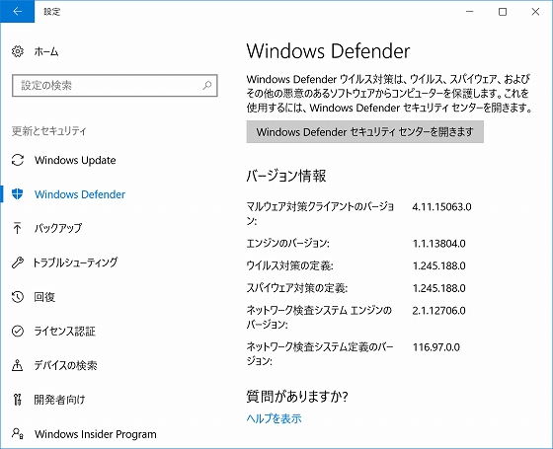553x449 pixels.
Task: Click the backup up-arrow icon
Action: pos(17,228)
